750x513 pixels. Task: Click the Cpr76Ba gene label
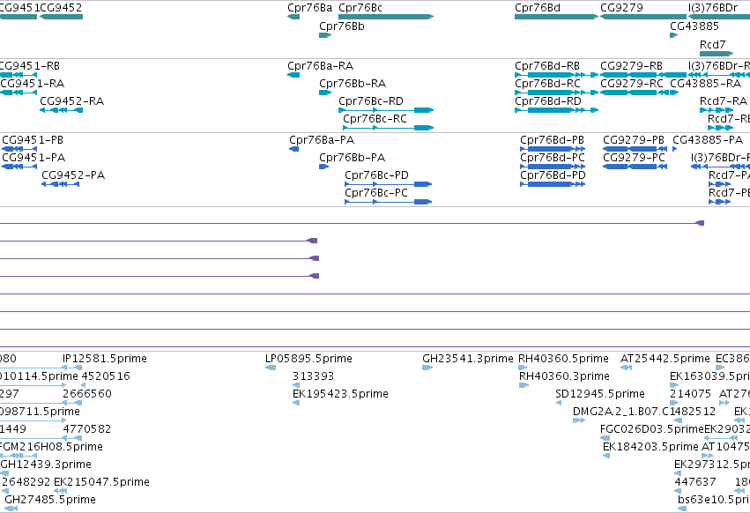tap(310, 8)
